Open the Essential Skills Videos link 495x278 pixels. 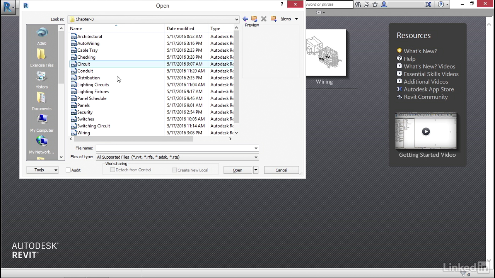tap(431, 74)
